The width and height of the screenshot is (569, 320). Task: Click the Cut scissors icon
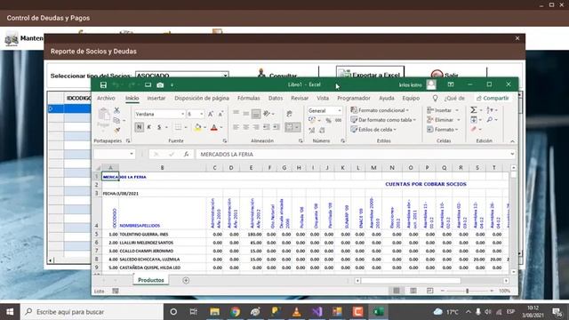[x=116, y=110]
